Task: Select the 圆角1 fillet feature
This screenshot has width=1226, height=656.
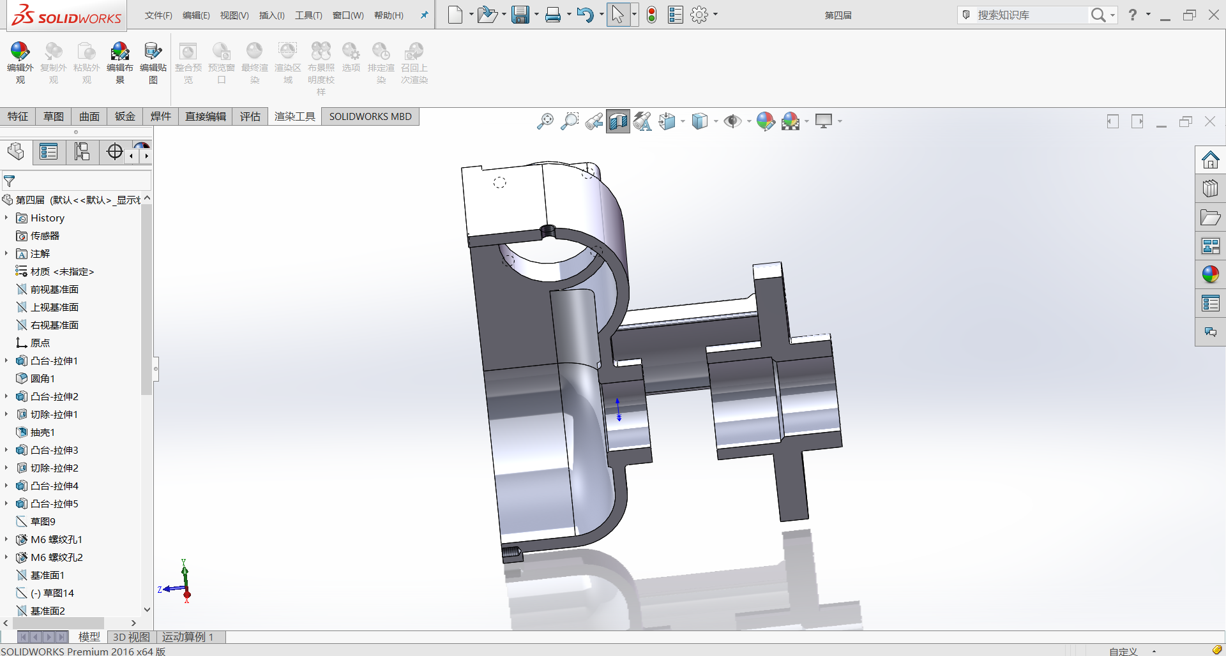Action: pyautogui.click(x=43, y=378)
